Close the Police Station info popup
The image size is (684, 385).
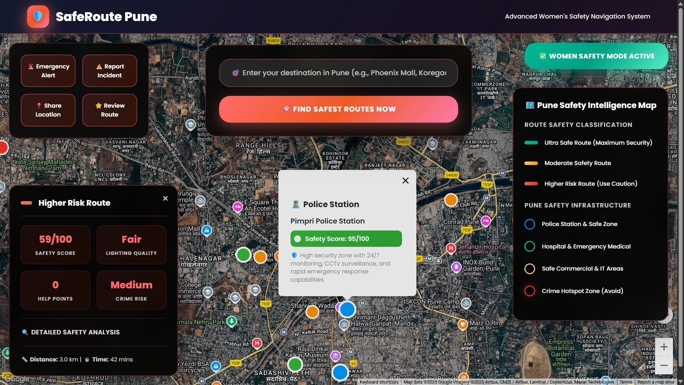click(x=405, y=181)
